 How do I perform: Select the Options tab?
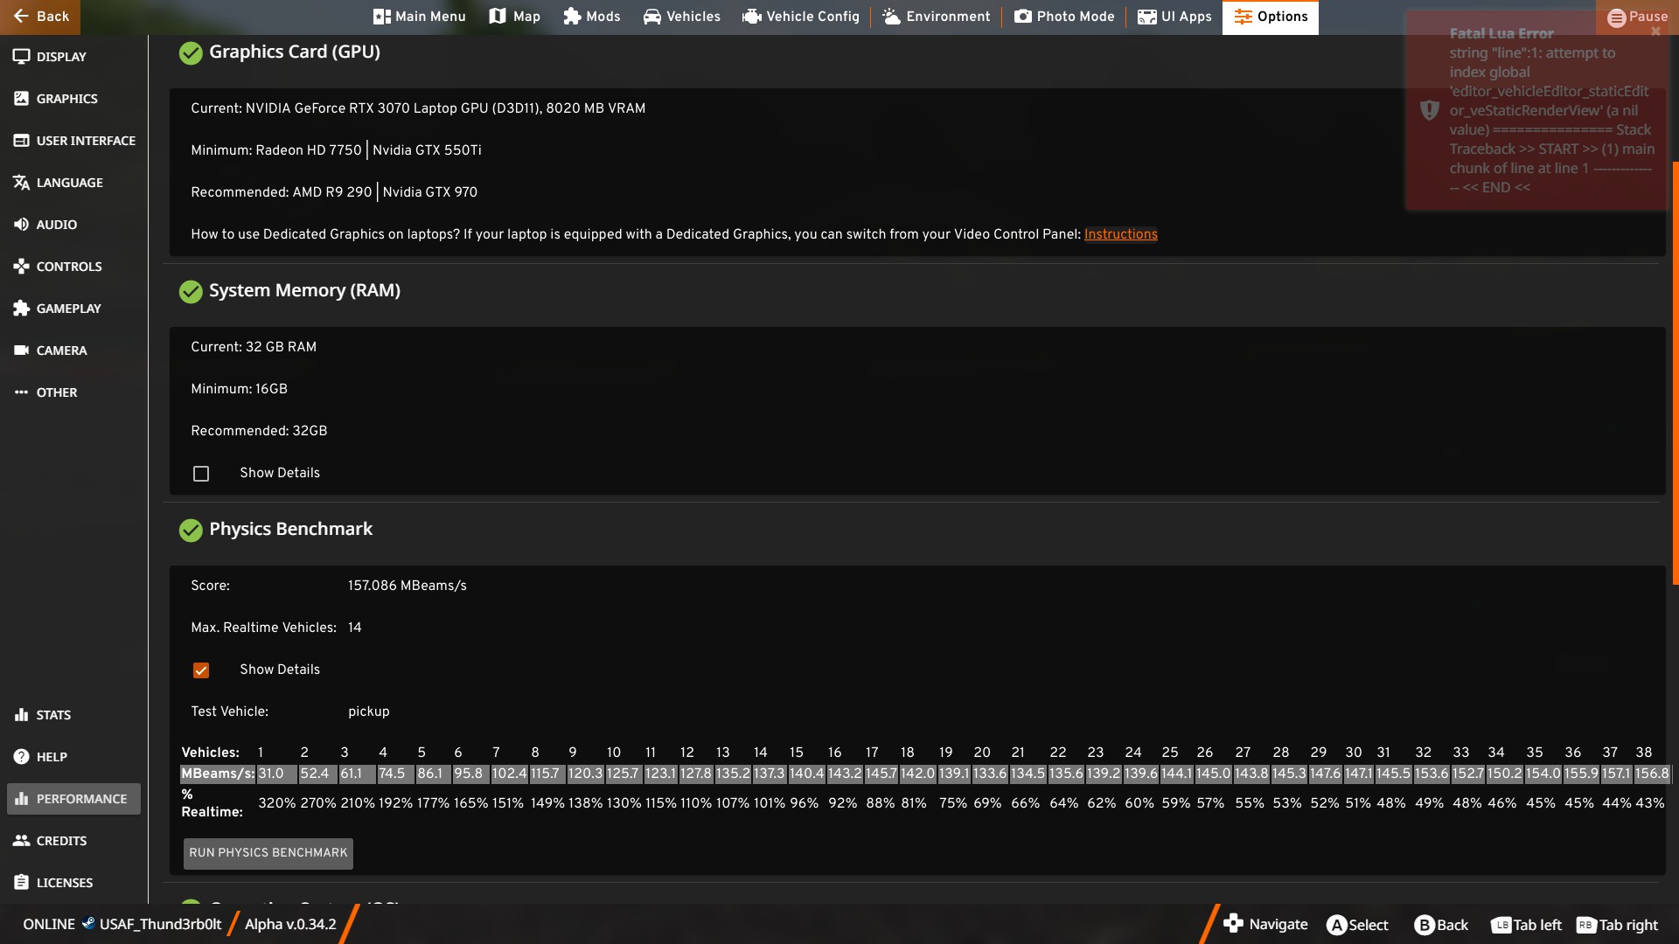(x=1271, y=17)
